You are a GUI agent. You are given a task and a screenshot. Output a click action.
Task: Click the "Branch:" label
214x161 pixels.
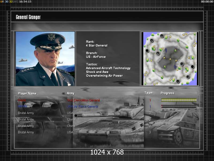[92, 53]
